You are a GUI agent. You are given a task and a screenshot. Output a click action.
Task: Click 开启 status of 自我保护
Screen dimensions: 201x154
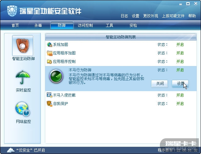point(180,104)
